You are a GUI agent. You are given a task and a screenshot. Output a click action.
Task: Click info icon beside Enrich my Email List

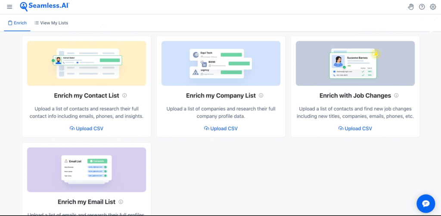[x=121, y=202]
